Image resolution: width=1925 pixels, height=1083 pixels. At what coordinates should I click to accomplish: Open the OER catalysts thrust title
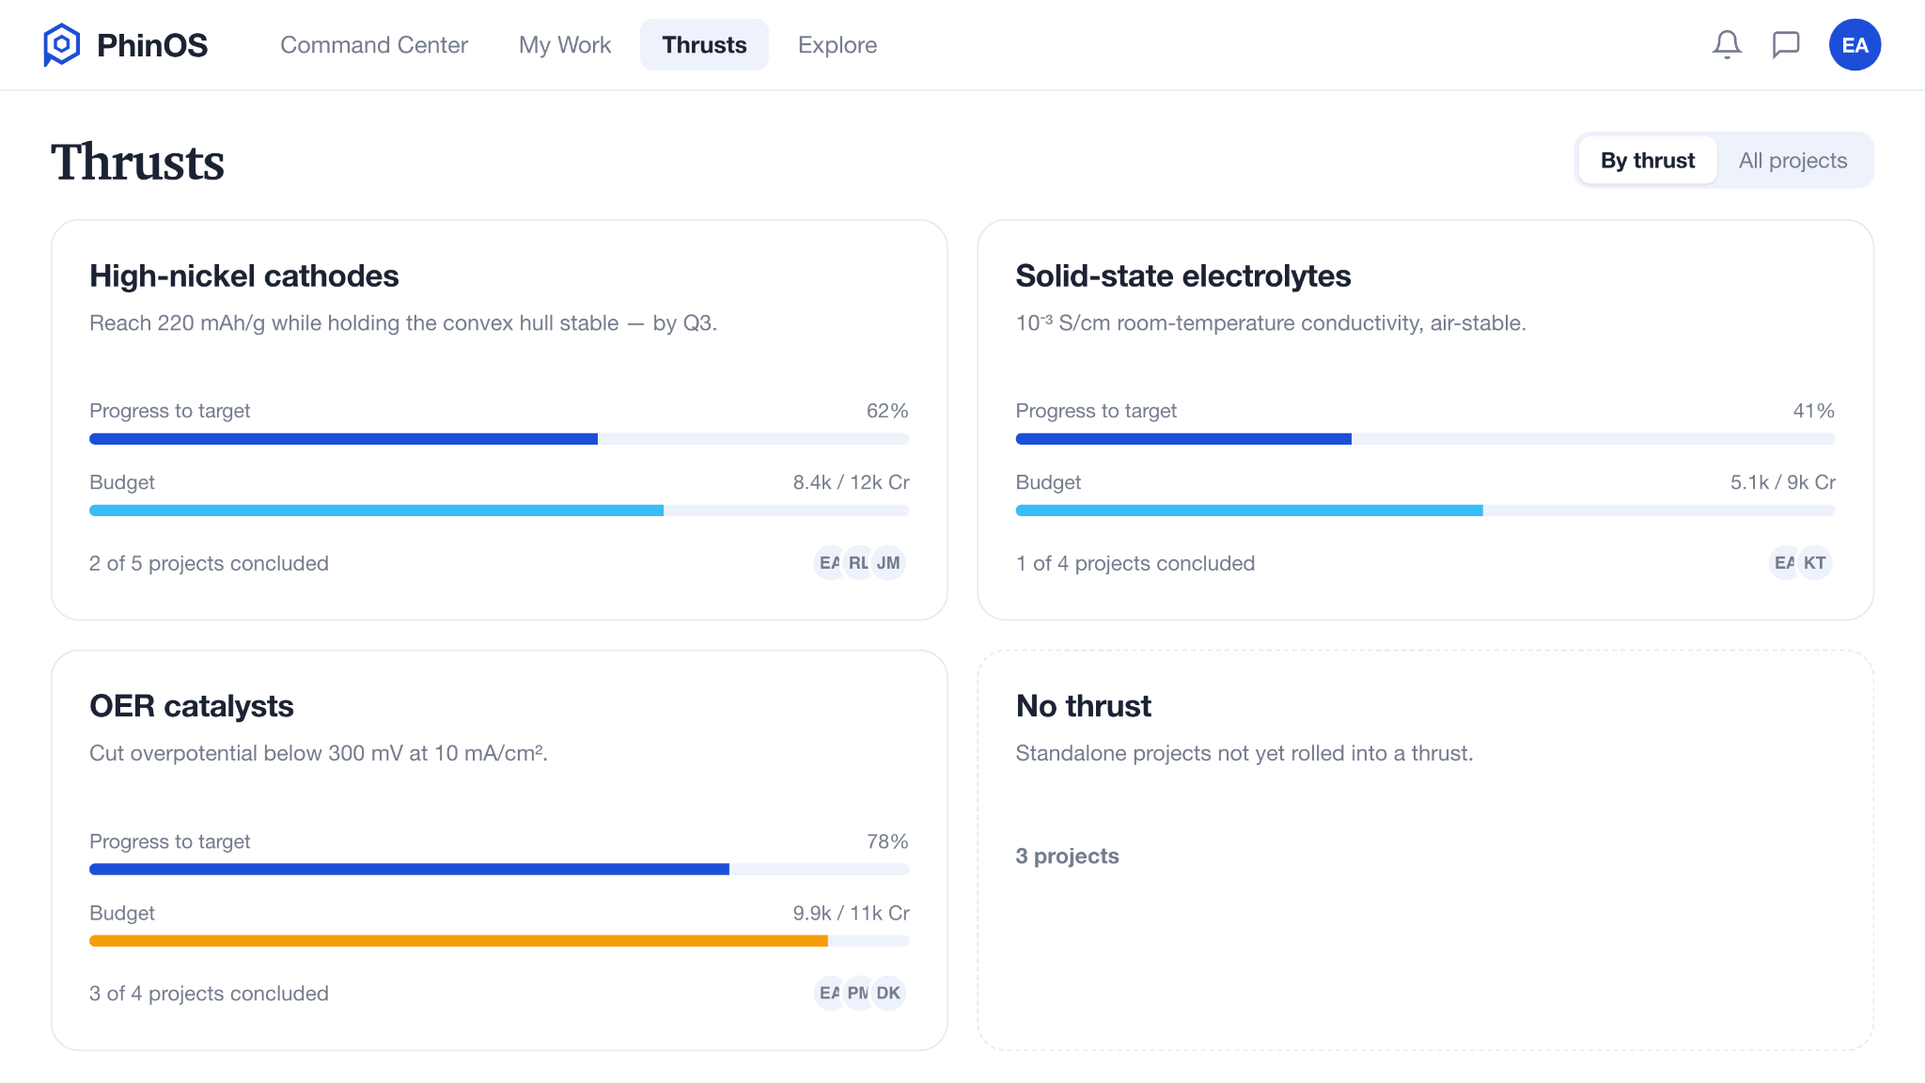click(x=192, y=706)
